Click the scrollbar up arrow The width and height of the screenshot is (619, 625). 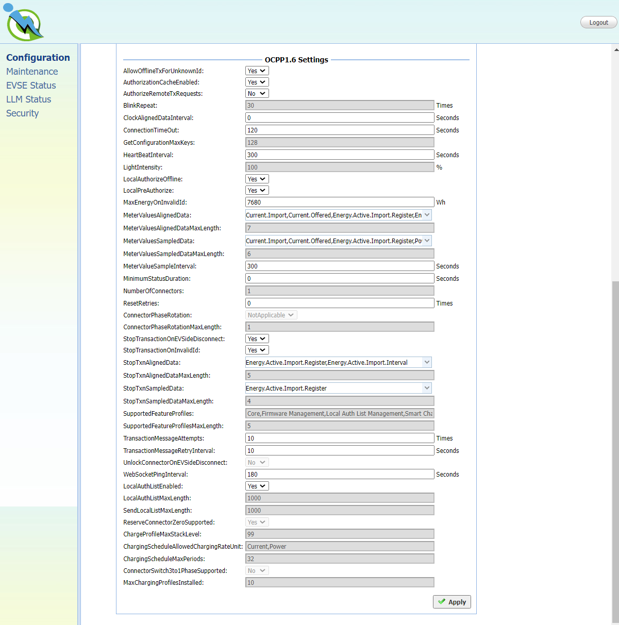[615, 49]
